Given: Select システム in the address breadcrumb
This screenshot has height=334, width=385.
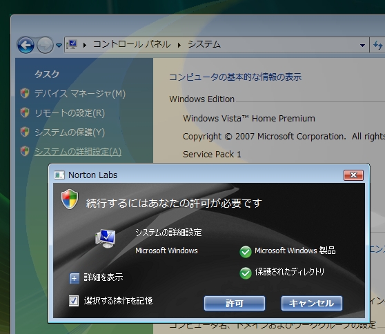Looking at the screenshot, I should click(x=204, y=44).
